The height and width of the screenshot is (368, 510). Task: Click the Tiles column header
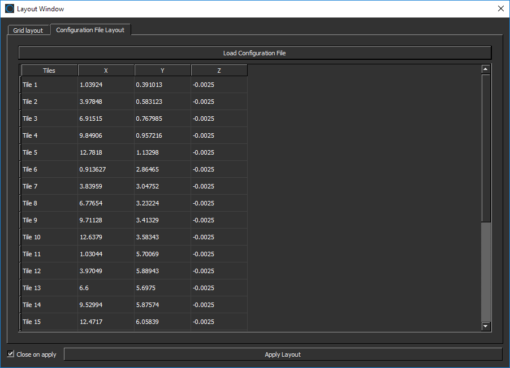coord(49,71)
